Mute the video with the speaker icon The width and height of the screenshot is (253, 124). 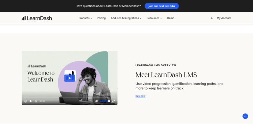(x=96, y=101)
